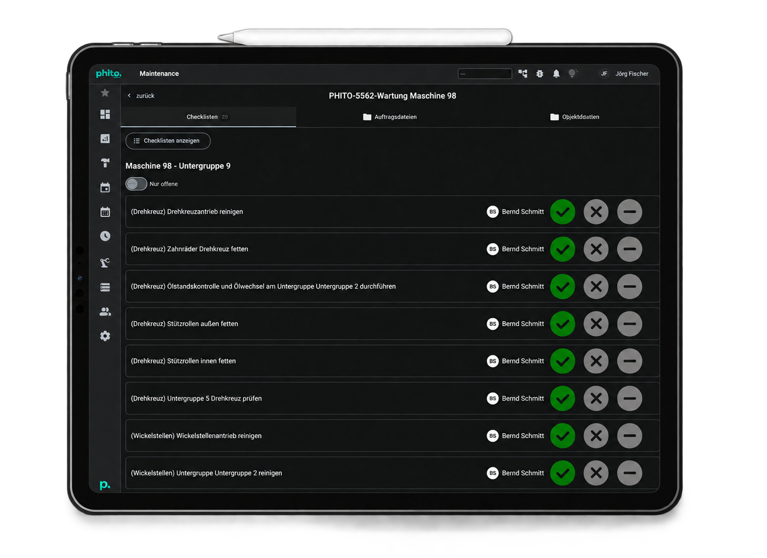Check off Wickelstellenantrieb reinigen
This screenshot has height=558, width=767.
[562, 436]
